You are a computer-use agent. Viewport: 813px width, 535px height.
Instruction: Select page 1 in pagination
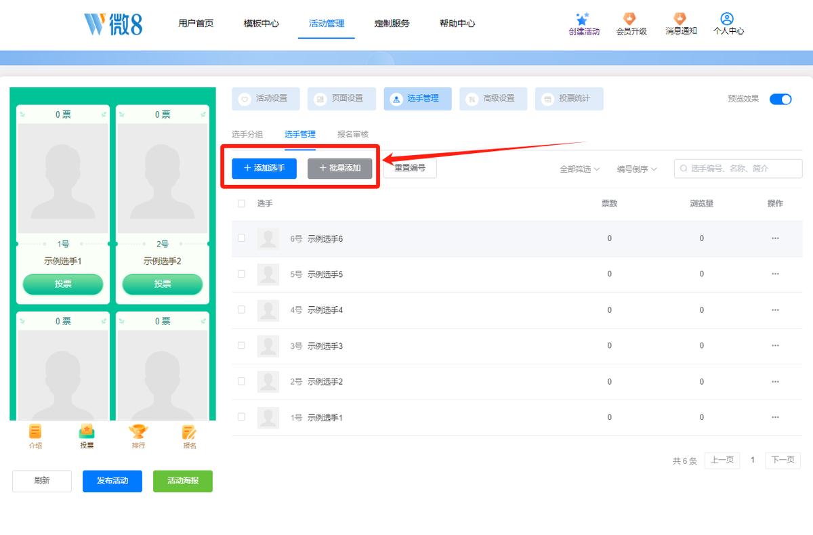click(753, 461)
